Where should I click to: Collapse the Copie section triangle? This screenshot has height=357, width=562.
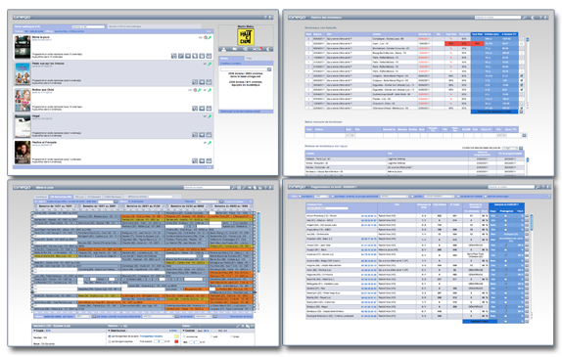coord(34,331)
